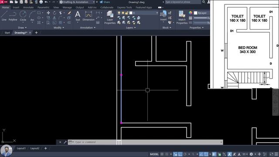Expand the Block panel
Image resolution: width=279 pixels, height=157 pixels.
pos(167,27)
